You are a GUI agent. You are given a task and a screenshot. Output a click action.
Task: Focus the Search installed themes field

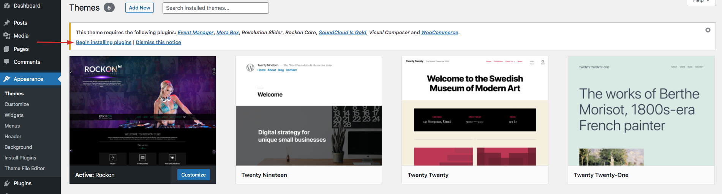point(216,8)
